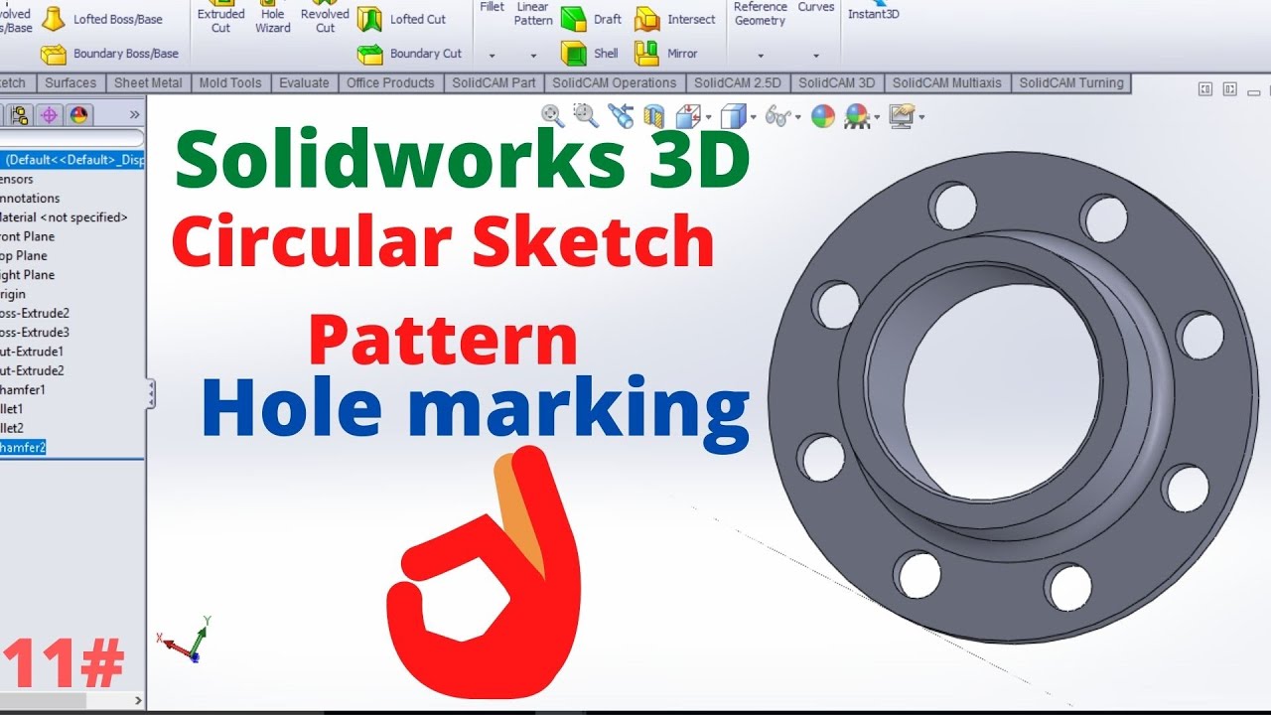Click the panel collapse handle

coord(151,393)
